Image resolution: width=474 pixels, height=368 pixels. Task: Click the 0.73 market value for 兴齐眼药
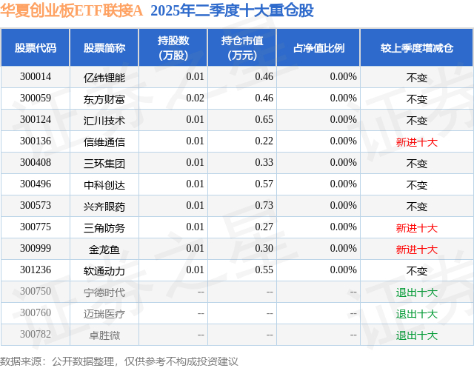264,205
